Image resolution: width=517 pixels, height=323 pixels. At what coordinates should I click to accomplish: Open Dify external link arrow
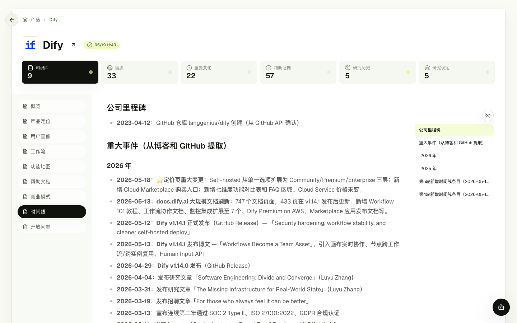pos(73,45)
